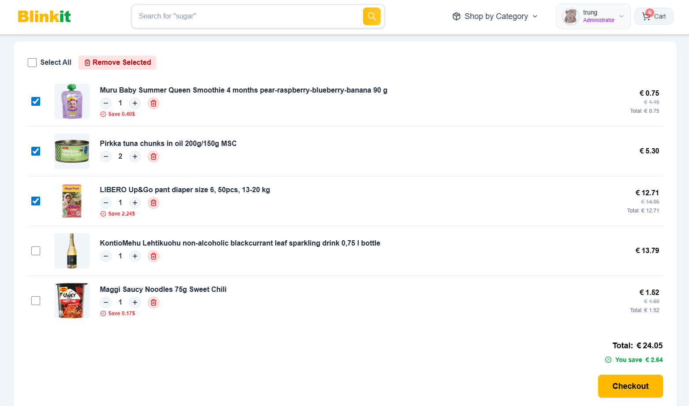This screenshot has width=689, height=406.
Task: Decrease quantity of Muru Baby Smoothie
Action: [106, 103]
